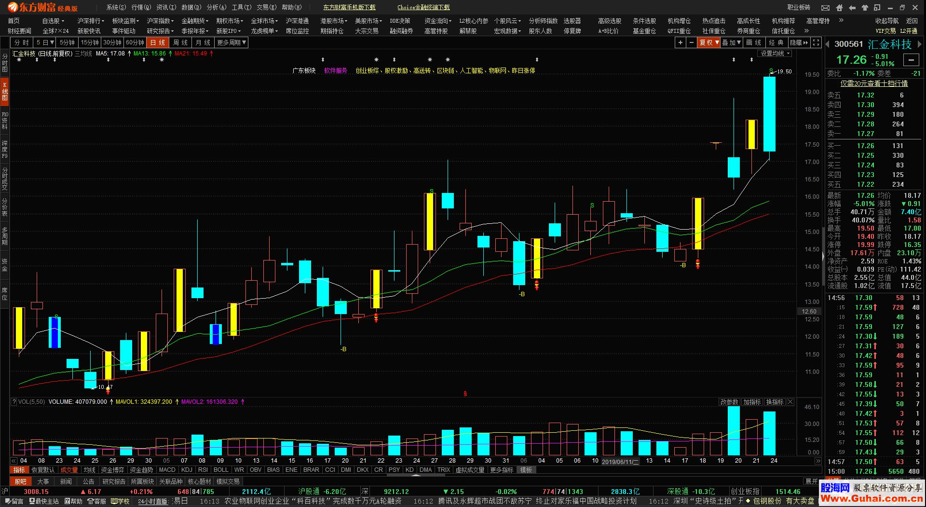
Task: Go to next stock with right triangle arrow
Action: click(x=919, y=44)
